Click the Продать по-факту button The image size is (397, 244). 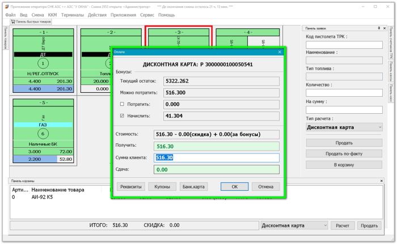(344, 154)
